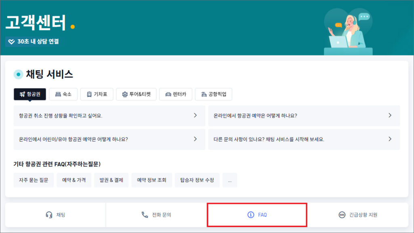414x233 pixels.
Task: Click the 발권 & 결제 chip
Action: click(x=111, y=180)
